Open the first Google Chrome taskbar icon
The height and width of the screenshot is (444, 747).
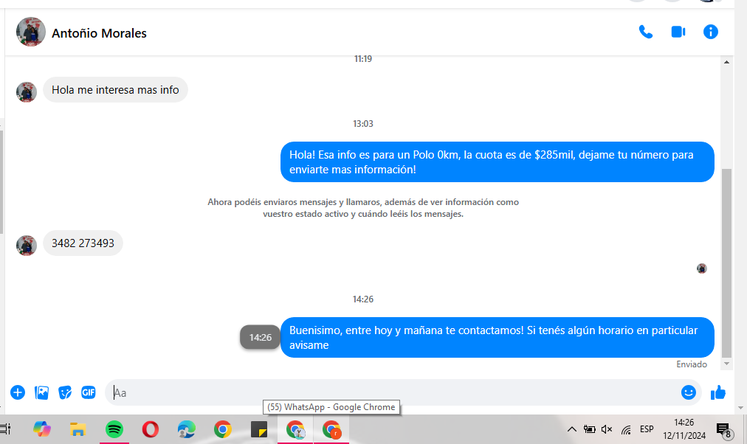point(222,429)
